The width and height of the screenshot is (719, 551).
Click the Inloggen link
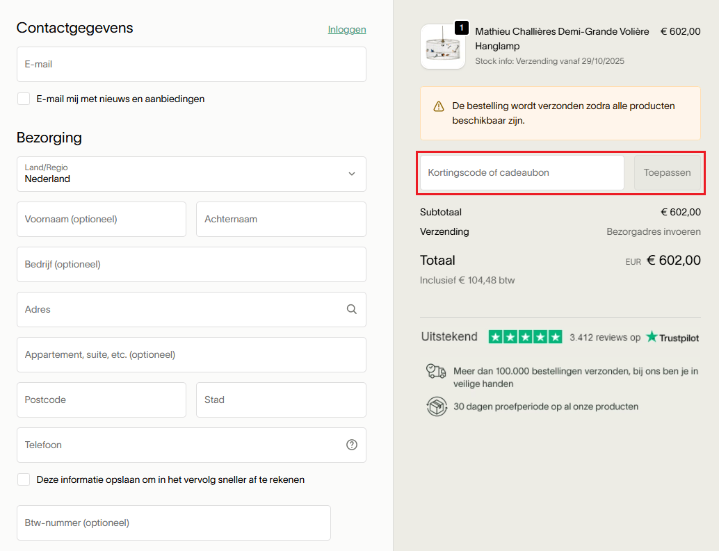(x=346, y=29)
